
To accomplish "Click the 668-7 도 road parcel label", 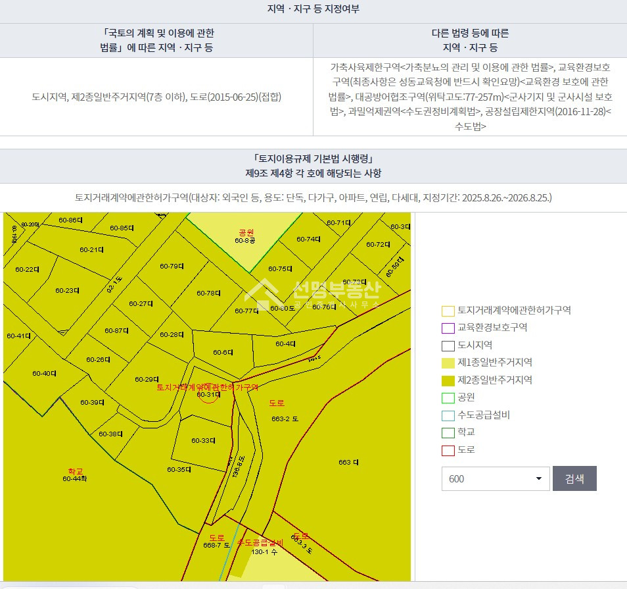I will [x=216, y=545].
